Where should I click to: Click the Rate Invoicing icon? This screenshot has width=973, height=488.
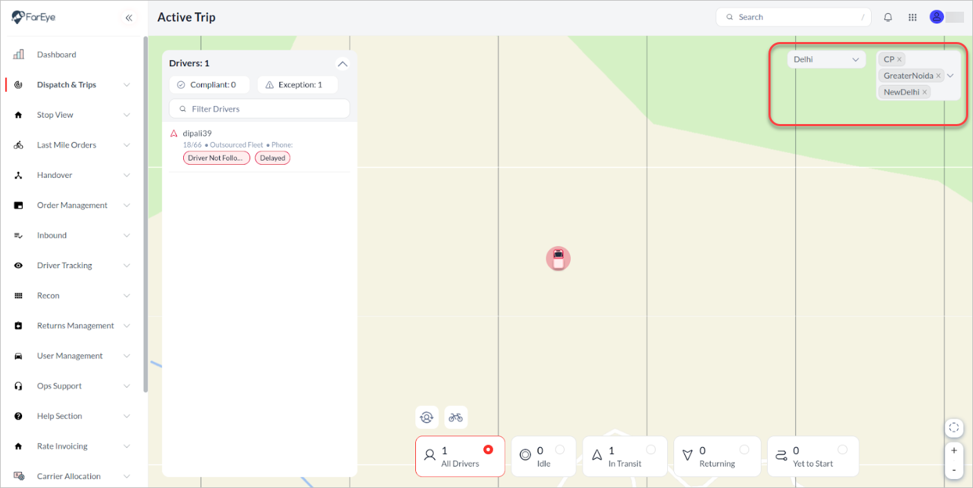coord(19,446)
